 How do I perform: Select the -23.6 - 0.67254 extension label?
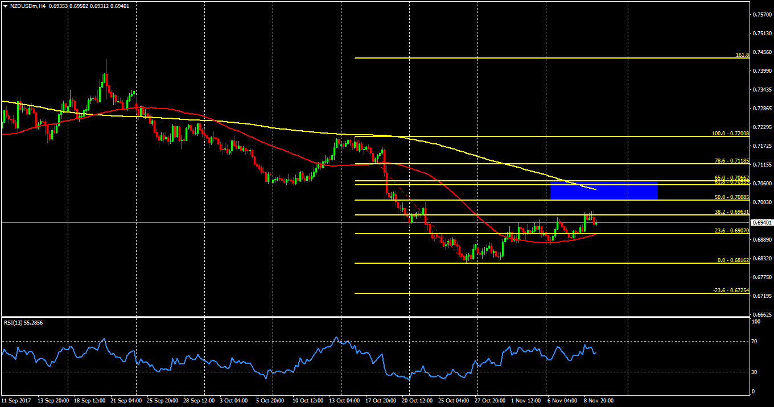click(x=731, y=290)
